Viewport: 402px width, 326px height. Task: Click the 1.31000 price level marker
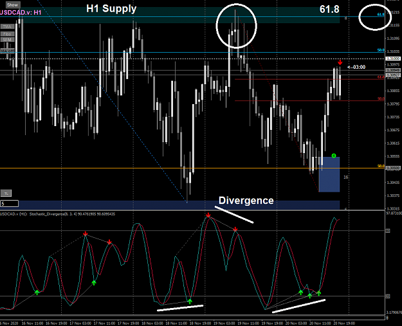coord(393,59)
